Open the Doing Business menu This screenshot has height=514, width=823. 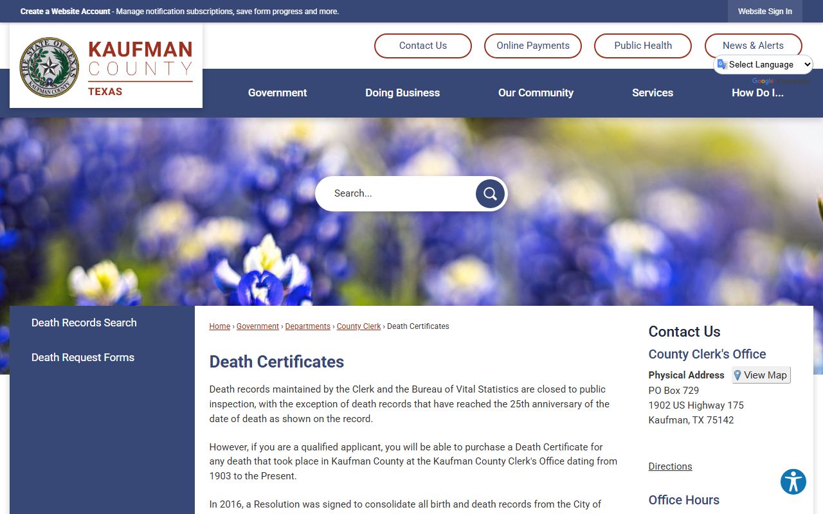coord(402,93)
